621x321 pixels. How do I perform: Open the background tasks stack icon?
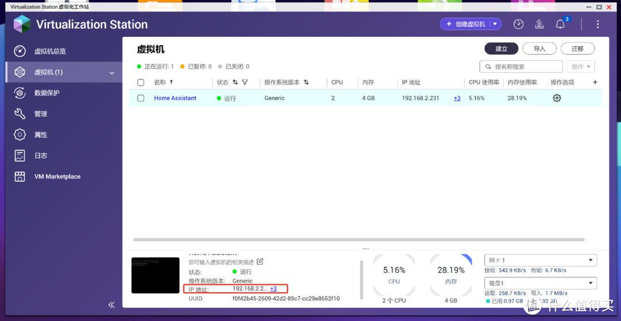click(539, 24)
